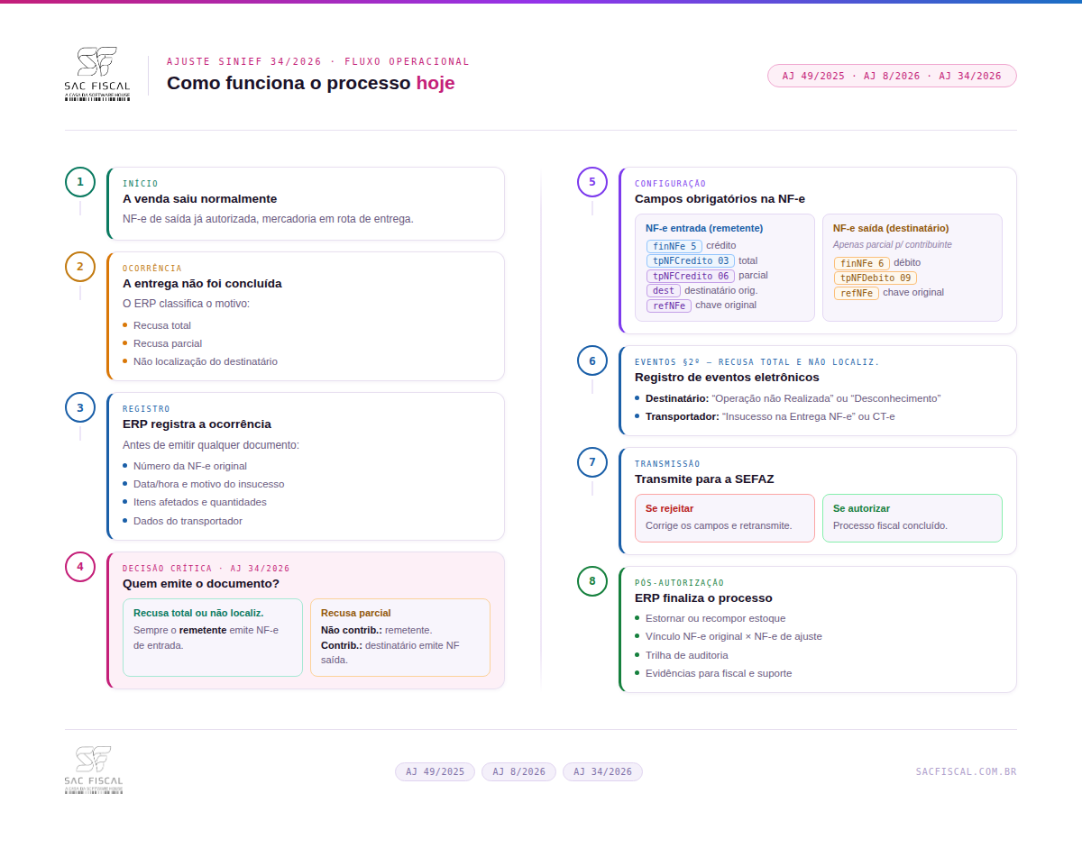Image resolution: width=1082 pixels, height=848 pixels.
Task: Click the tpNFDebito 09 code chip
Action: [x=876, y=278]
